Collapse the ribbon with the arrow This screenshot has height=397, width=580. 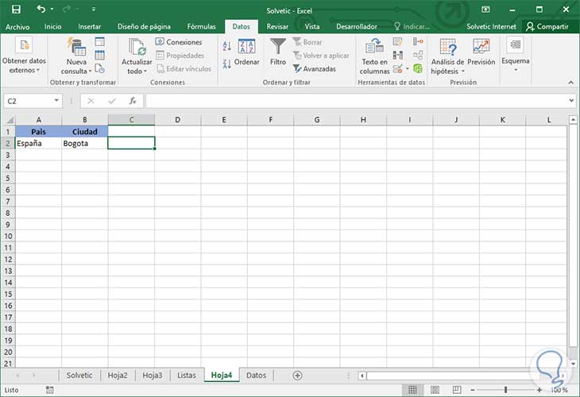coord(570,83)
